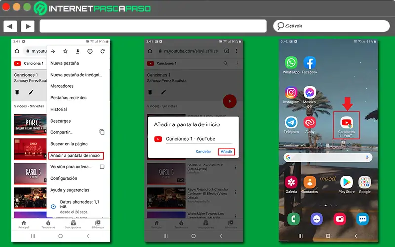Tap the microphone in Google search widget

tap(367, 157)
